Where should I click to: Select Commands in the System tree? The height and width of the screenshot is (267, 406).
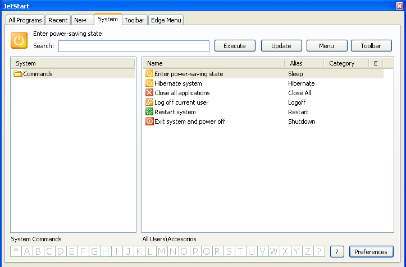(x=38, y=74)
